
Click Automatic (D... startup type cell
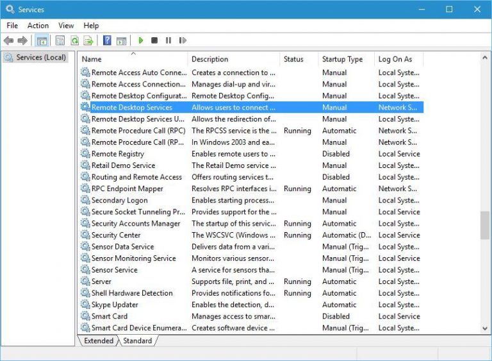(x=347, y=235)
